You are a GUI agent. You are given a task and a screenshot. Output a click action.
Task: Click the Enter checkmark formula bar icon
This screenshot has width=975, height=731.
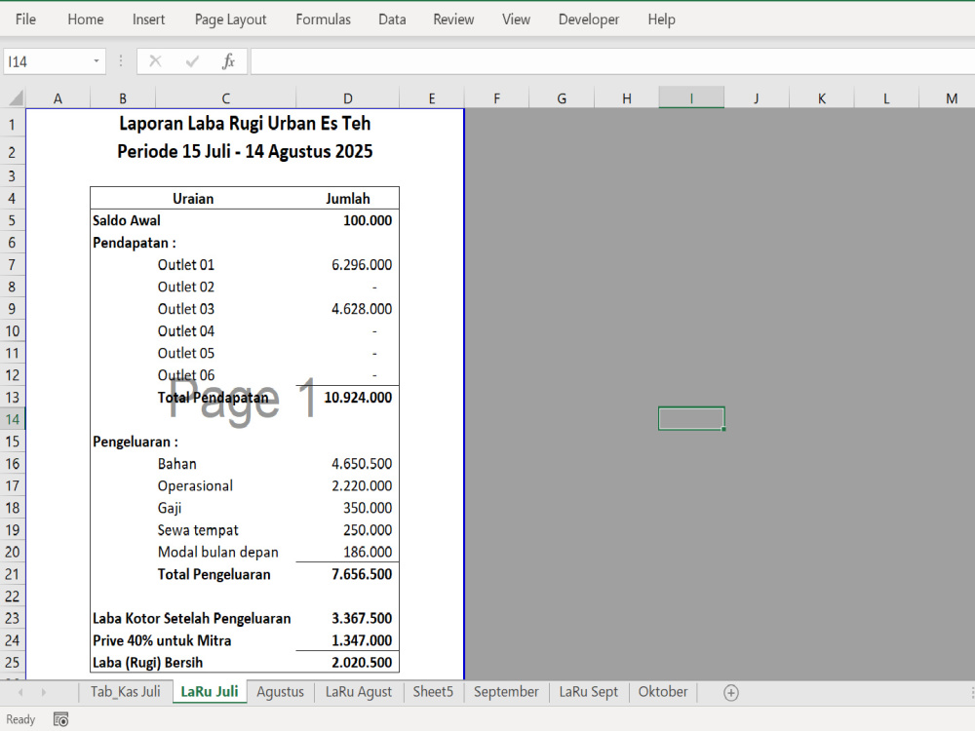(x=192, y=61)
